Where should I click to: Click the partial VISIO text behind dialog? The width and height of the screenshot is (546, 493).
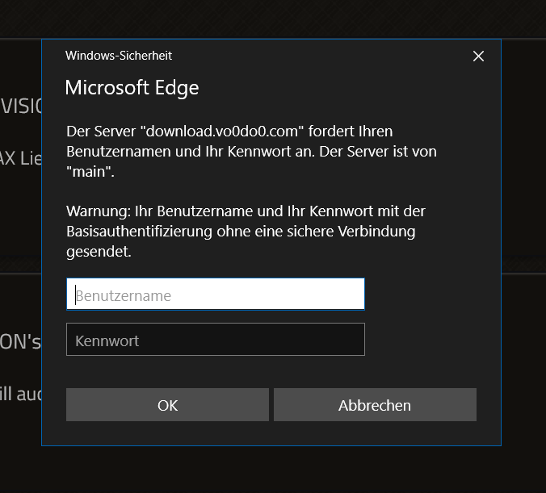(22, 106)
